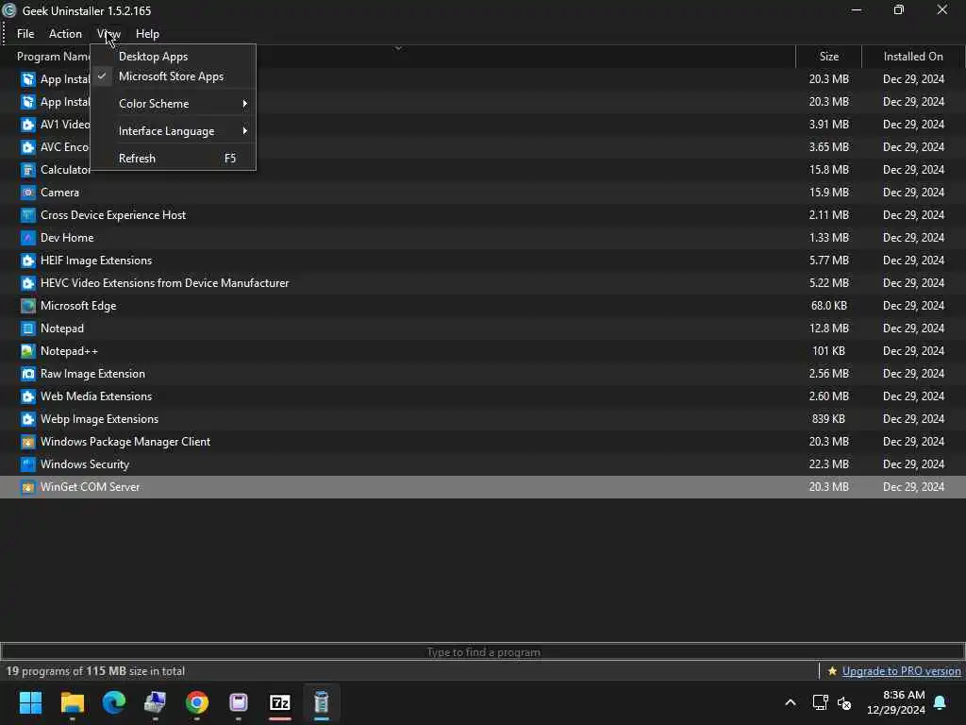Screen dimensions: 966x725
Task: Click the Calculator app icon
Action: coord(27,170)
